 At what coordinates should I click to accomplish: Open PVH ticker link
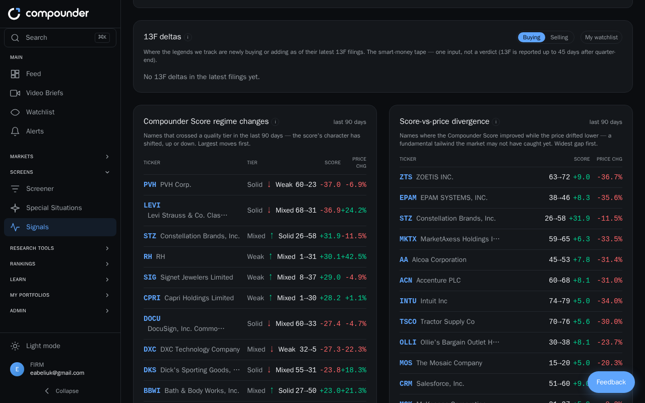pos(150,185)
